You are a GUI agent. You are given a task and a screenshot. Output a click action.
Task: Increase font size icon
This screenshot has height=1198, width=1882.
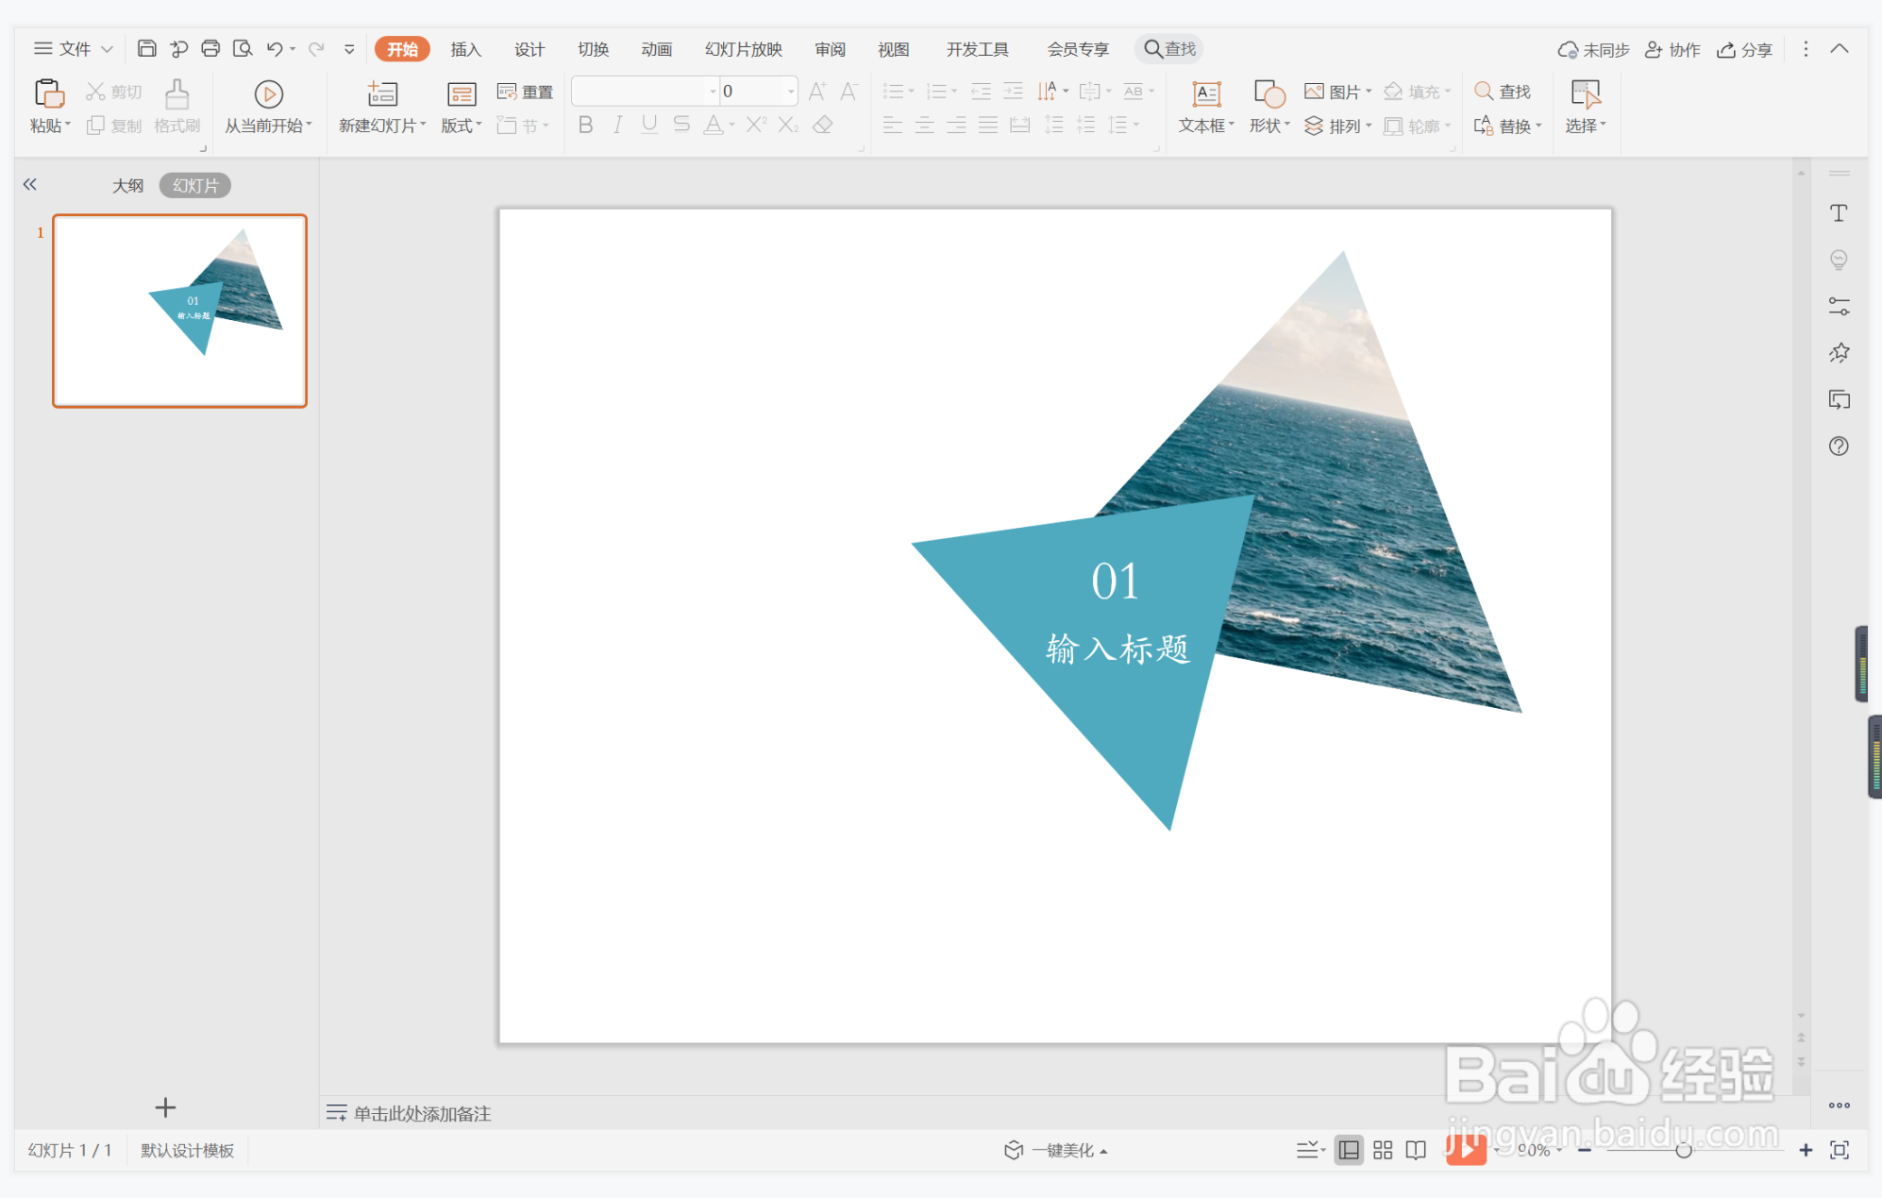pyautogui.click(x=817, y=92)
